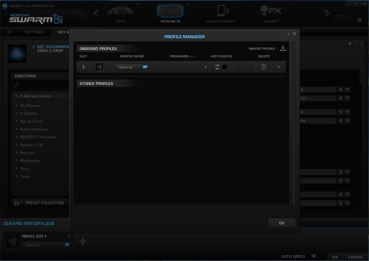Click the Import Profile label
369x261 pixels.
pyautogui.click(x=262, y=49)
